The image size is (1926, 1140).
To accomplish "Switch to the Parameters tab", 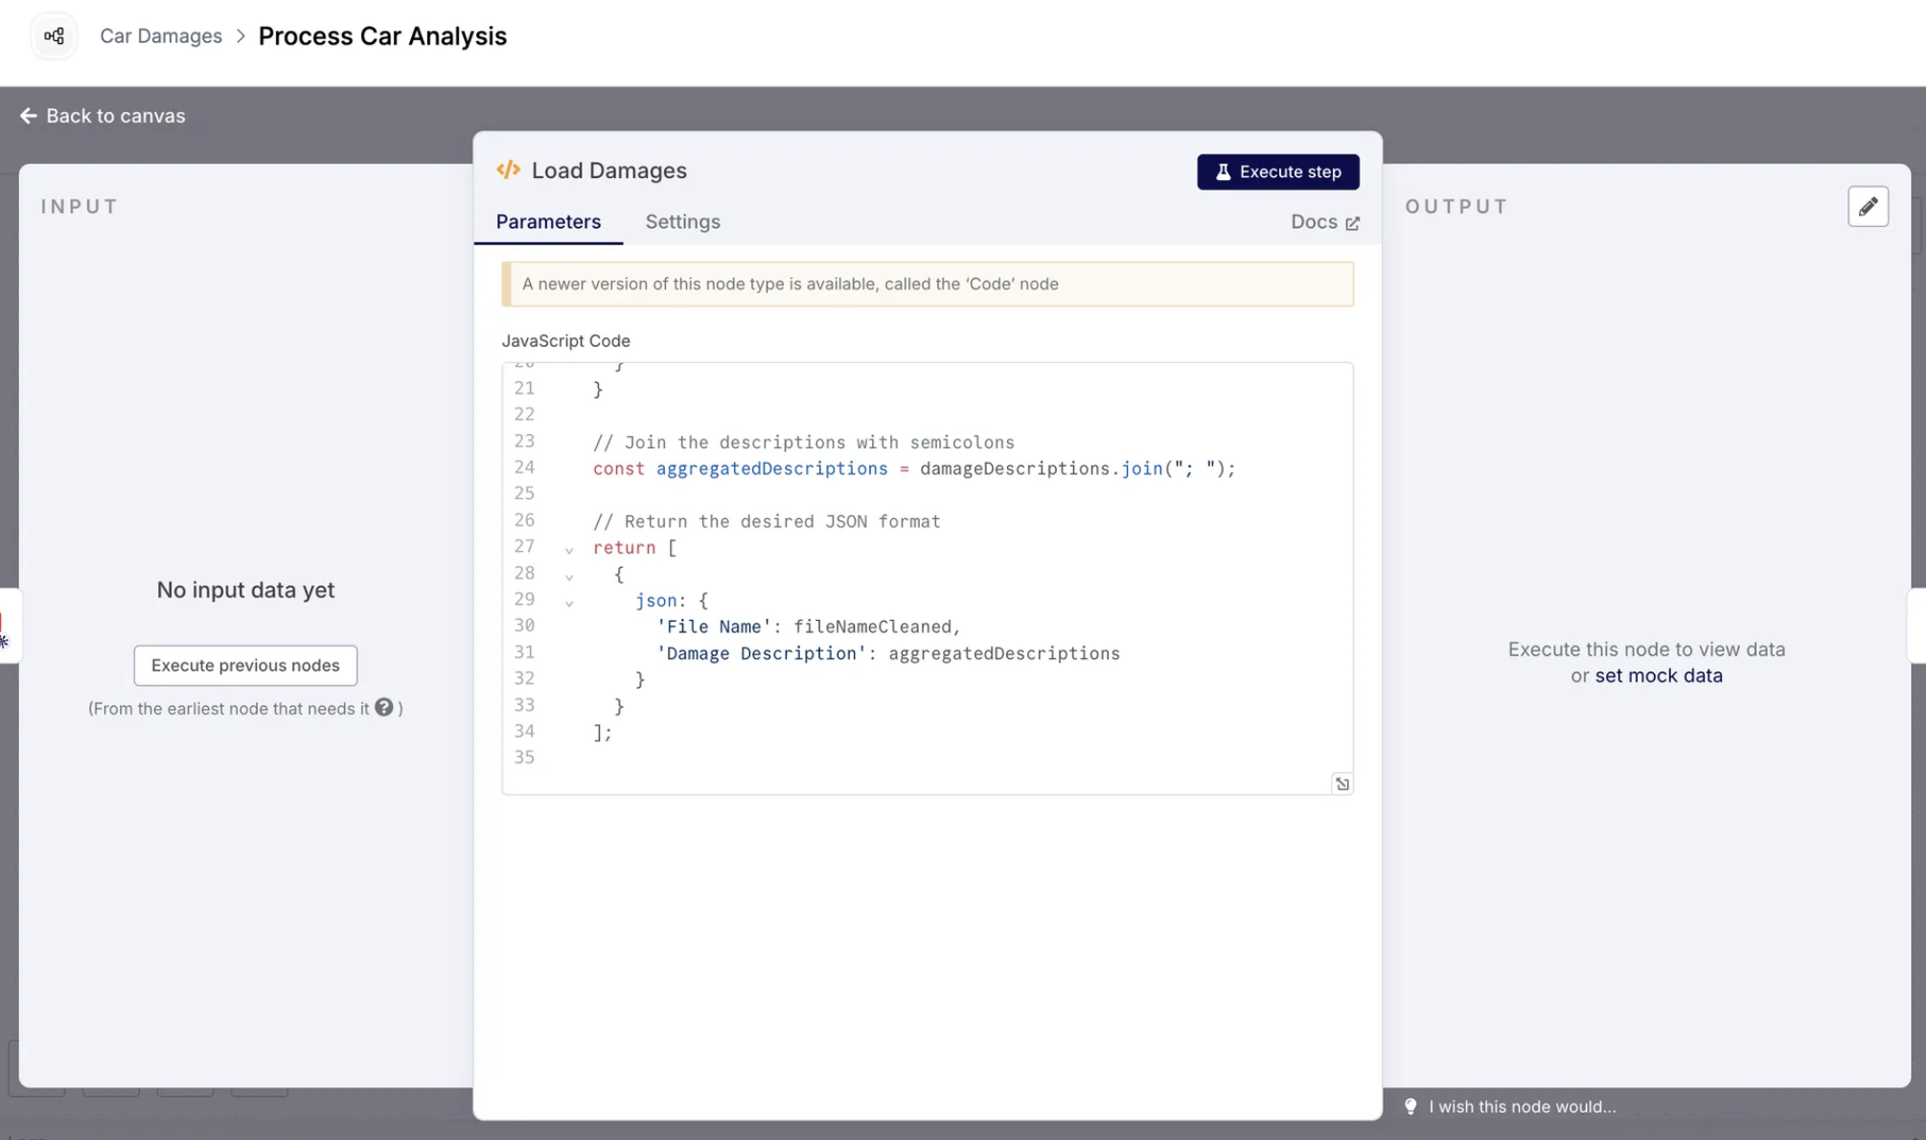I will click(x=548, y=221).
